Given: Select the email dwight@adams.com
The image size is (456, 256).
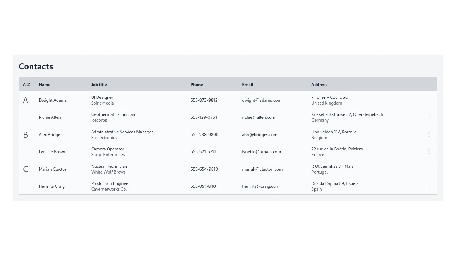Looking at the screenshot, I should coord(261,100).
